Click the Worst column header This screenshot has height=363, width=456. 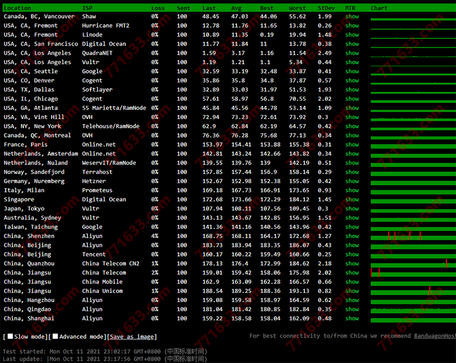[297, 8]
